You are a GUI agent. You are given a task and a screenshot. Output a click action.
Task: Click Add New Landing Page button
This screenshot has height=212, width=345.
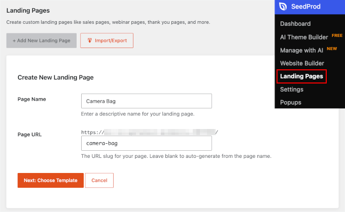pos(42,40)
